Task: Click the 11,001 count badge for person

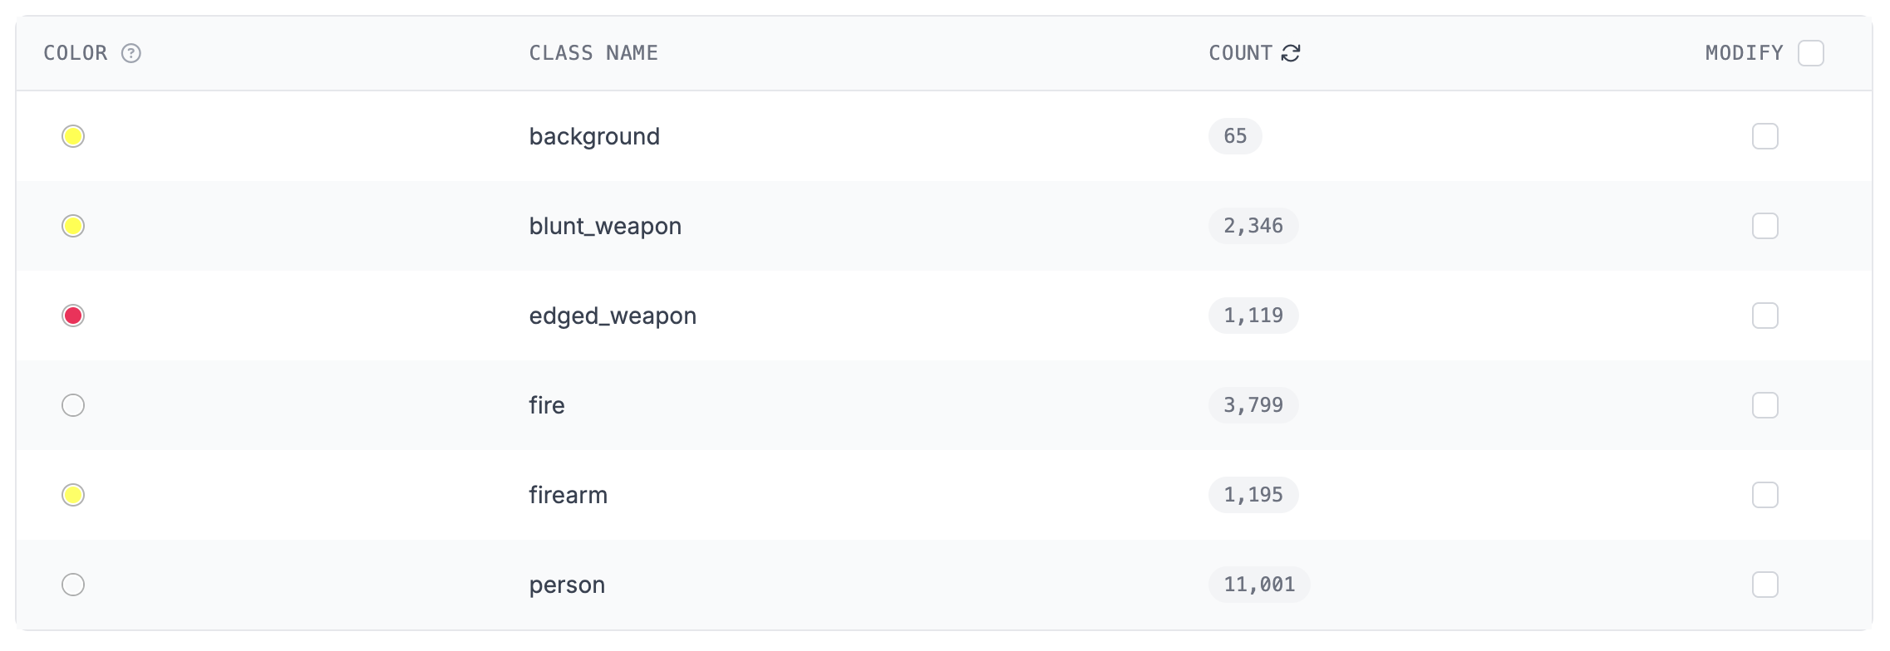Action: coord(1259,585)
